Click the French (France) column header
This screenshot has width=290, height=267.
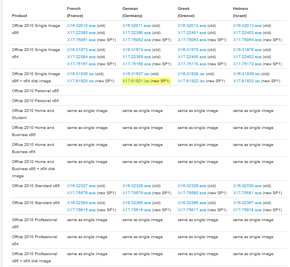tap(75, 12)
